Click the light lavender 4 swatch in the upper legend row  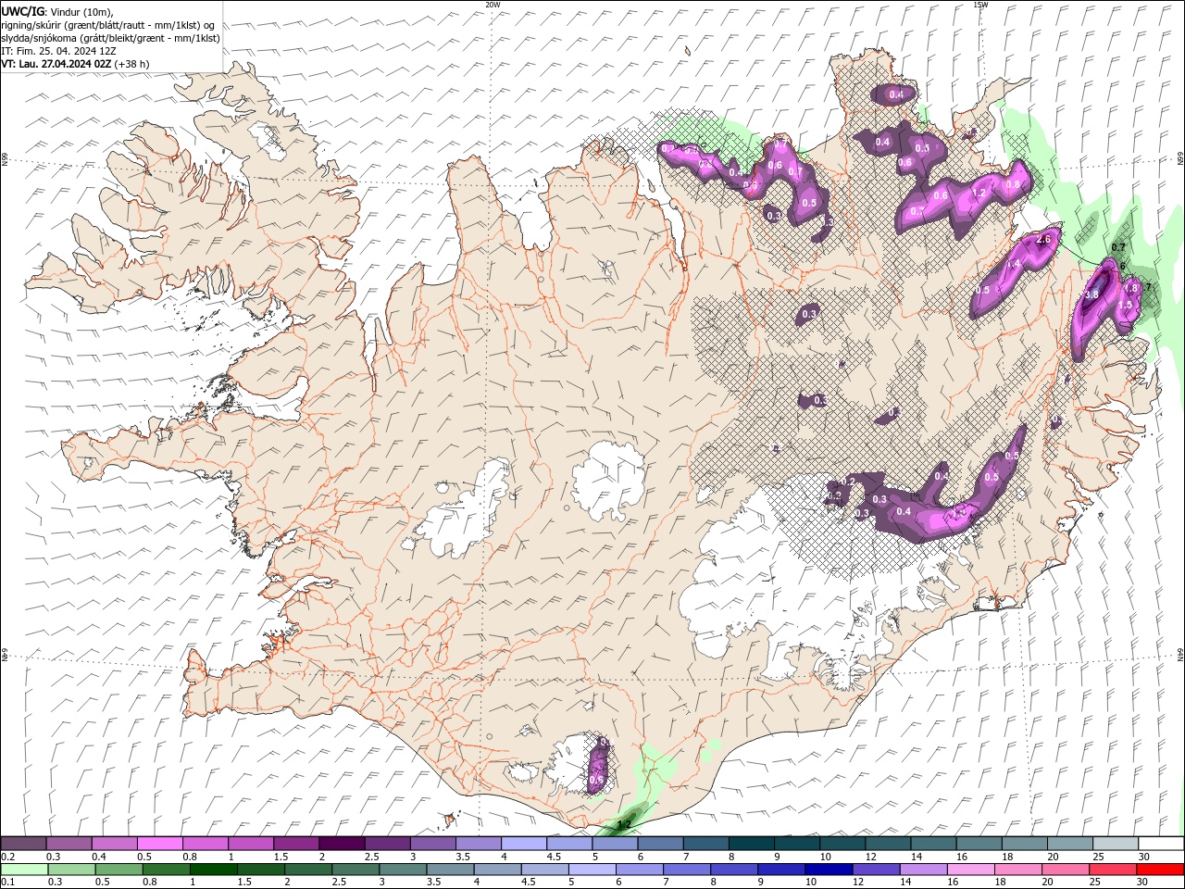point(523,844)
